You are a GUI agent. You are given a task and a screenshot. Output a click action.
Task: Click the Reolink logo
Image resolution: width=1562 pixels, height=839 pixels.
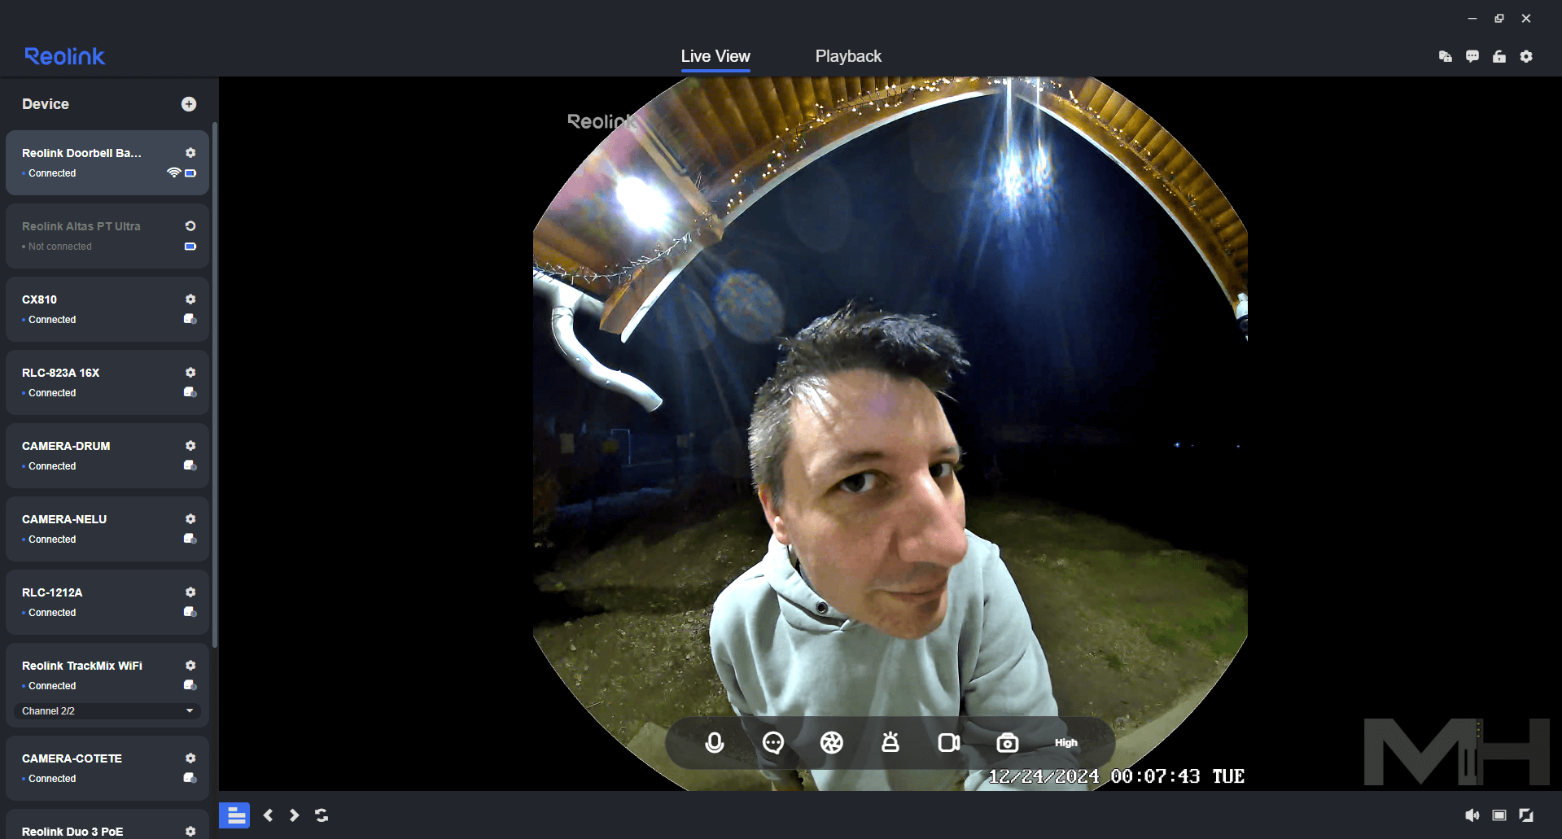pyautogui.click(x=65, y=56)
